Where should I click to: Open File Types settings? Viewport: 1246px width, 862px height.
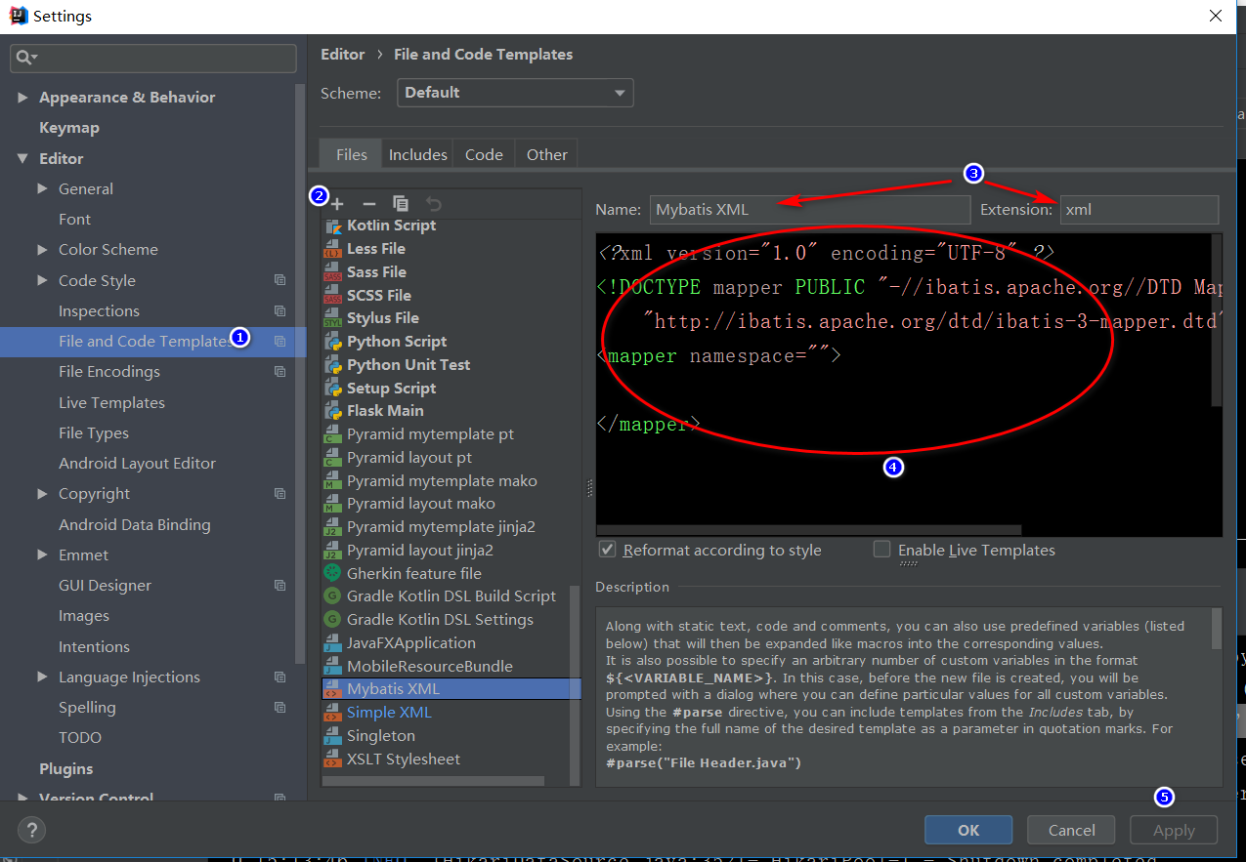[94, 433]
